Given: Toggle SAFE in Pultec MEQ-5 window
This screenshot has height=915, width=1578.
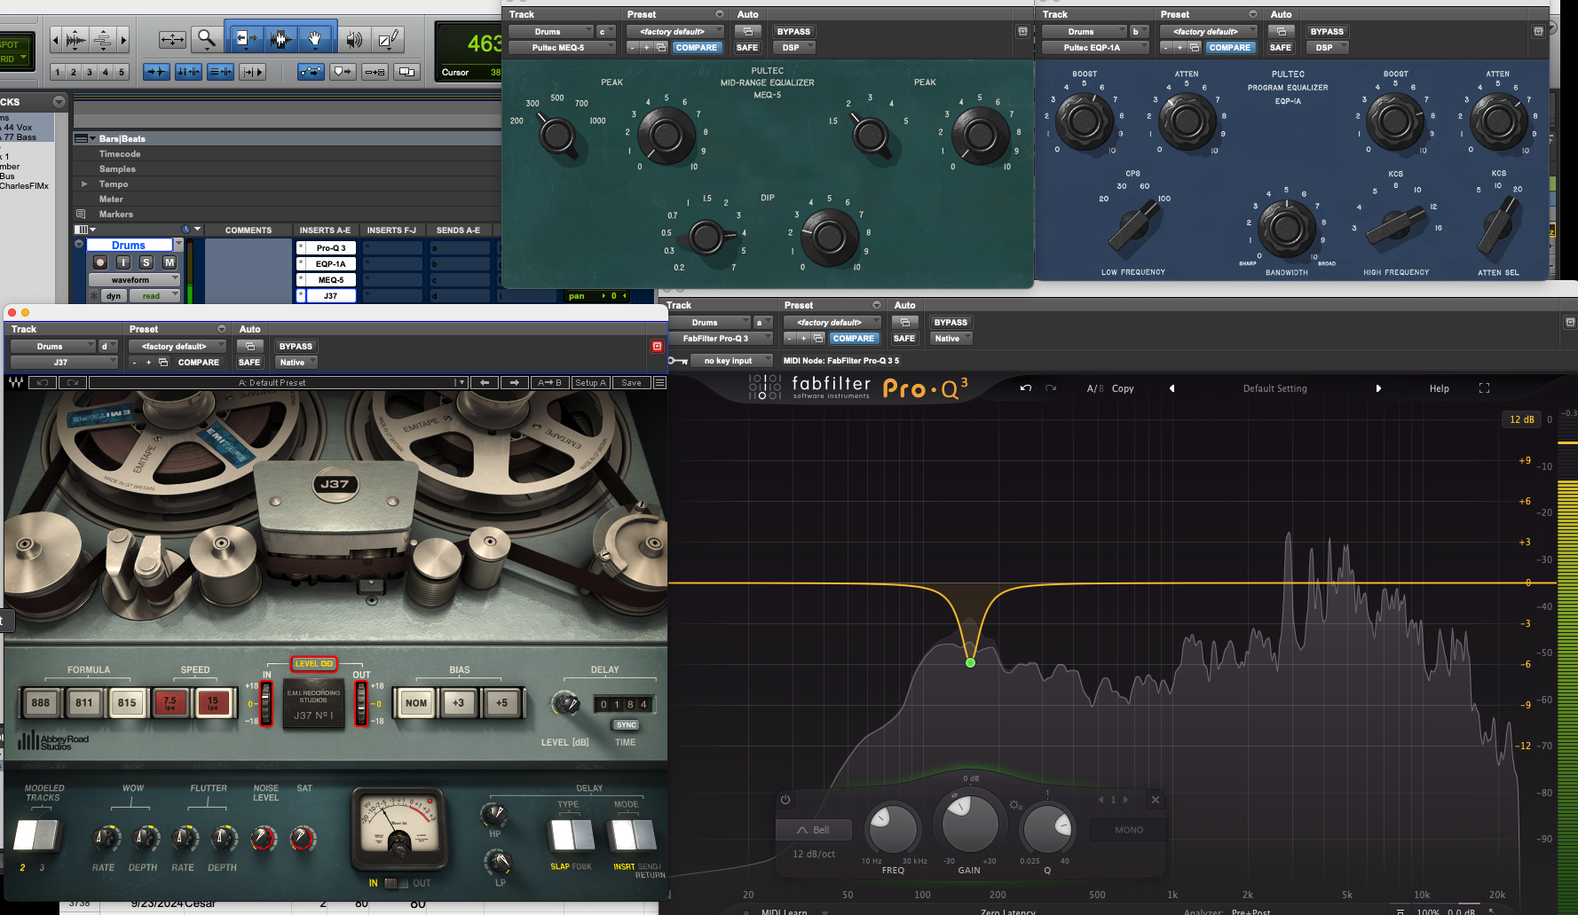Looking at the screenshot, I should click(x=747, y=48).
